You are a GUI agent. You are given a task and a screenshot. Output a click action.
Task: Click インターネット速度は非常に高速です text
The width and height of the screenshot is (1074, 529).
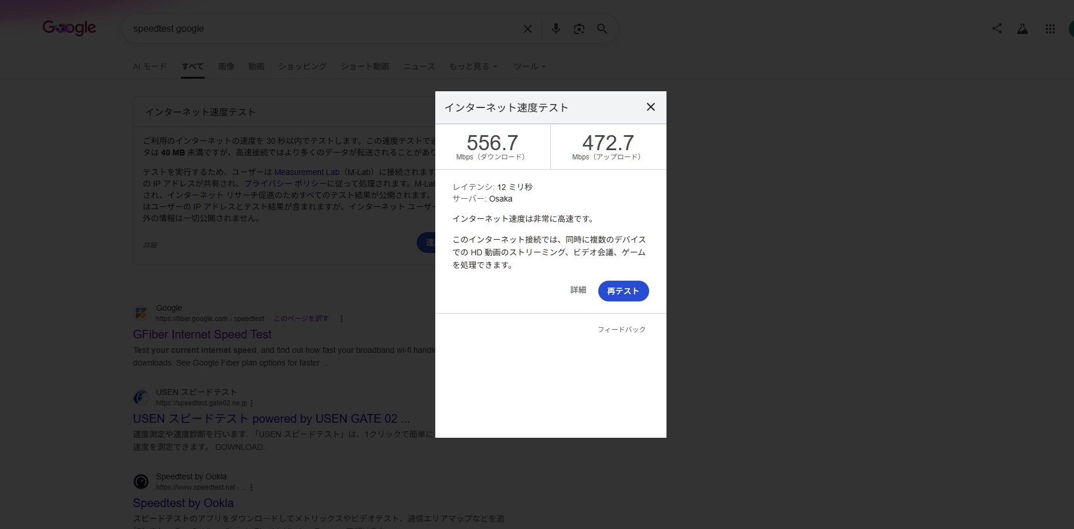point(523,219)
